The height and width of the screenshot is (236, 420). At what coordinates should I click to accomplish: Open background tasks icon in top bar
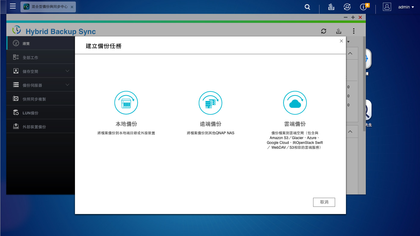pos(331,7)
